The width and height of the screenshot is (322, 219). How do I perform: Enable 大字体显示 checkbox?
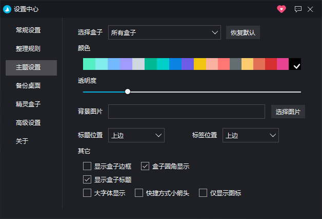[x=87, y=193]
